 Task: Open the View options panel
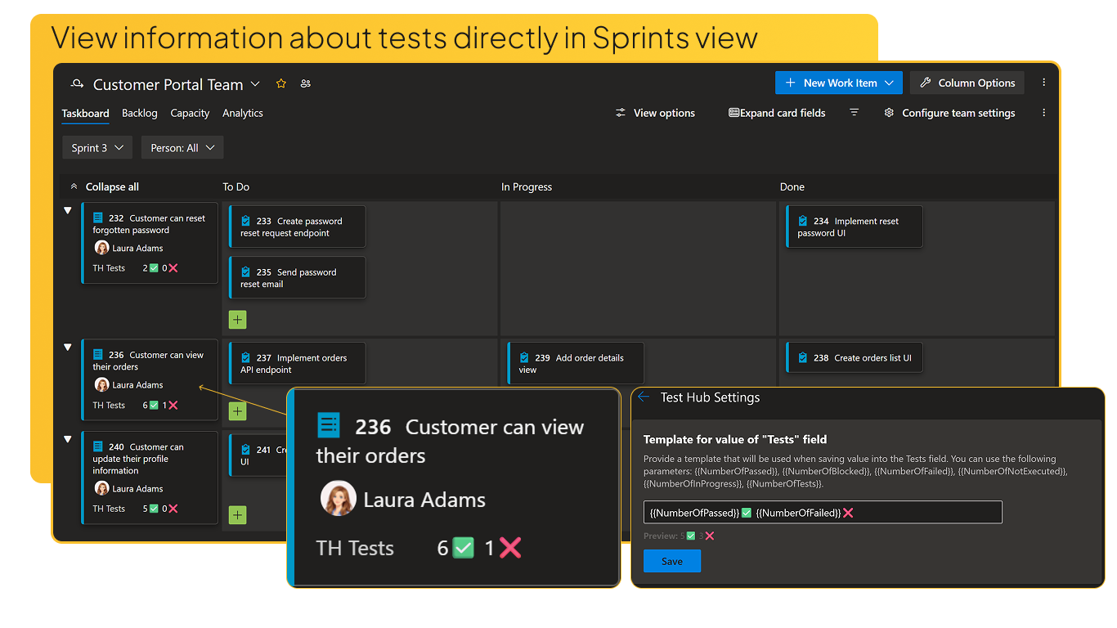point(654,113)
